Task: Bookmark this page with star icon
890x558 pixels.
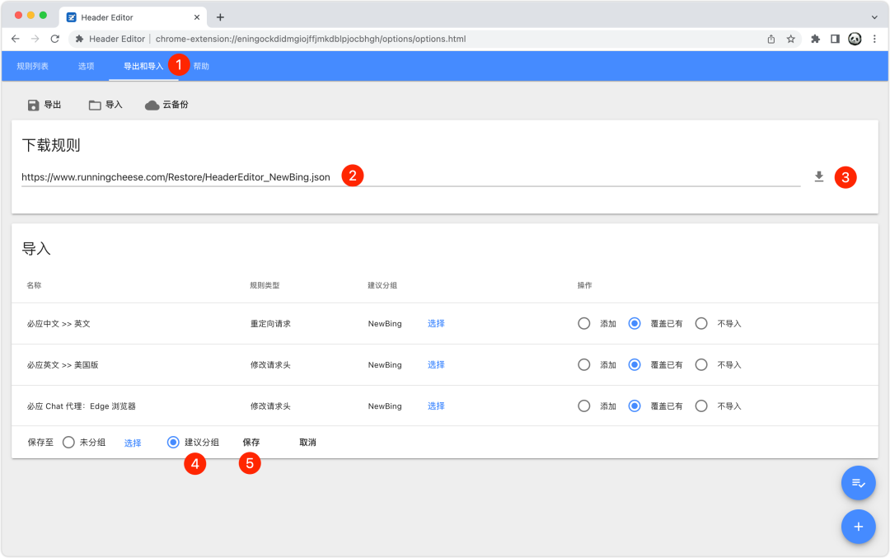Action: click(790, 39)
